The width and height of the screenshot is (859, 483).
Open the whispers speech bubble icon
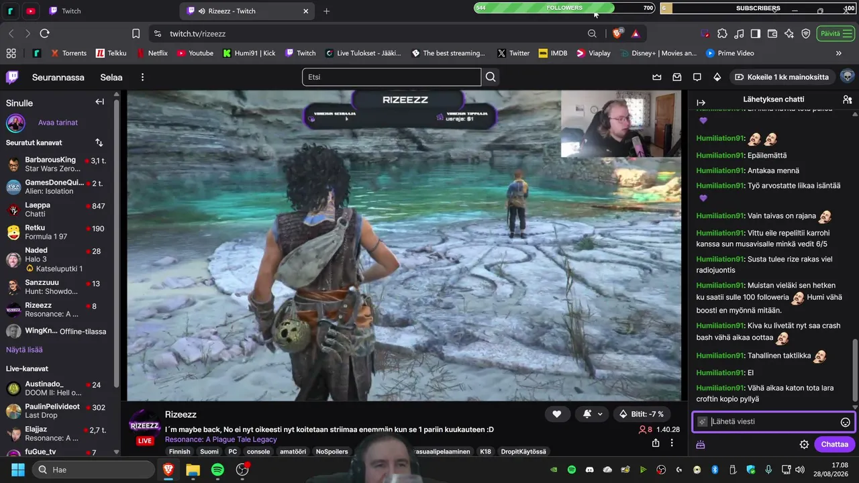coord(697,77)
